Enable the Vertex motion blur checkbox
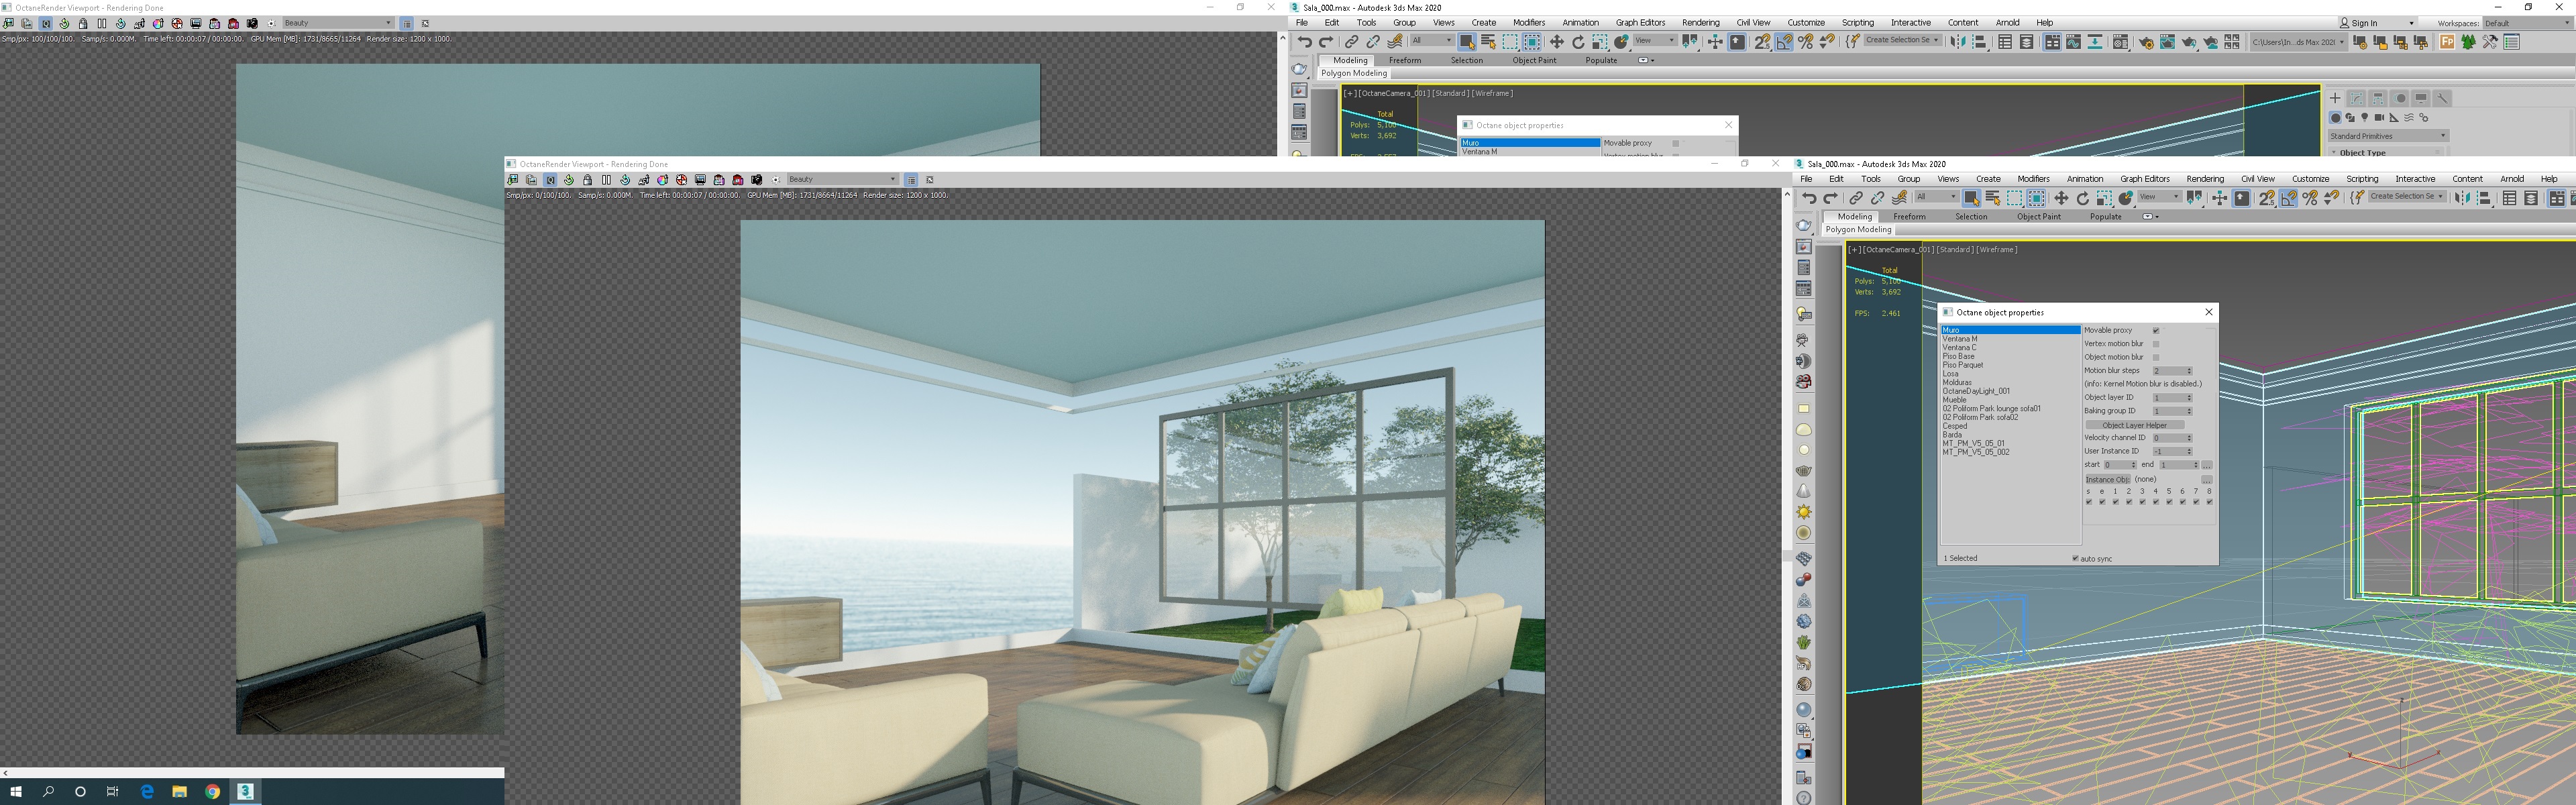The height and width of the screenshot is (805, 2576). [2156, 344]
